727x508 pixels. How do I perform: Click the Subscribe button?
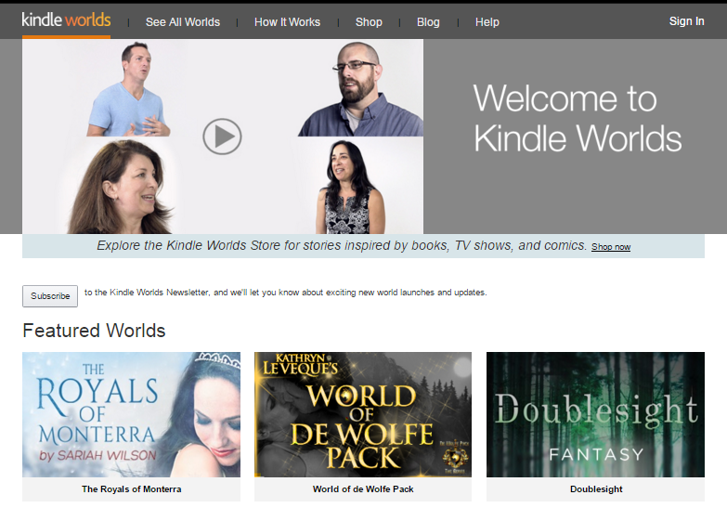click(50, 296)
